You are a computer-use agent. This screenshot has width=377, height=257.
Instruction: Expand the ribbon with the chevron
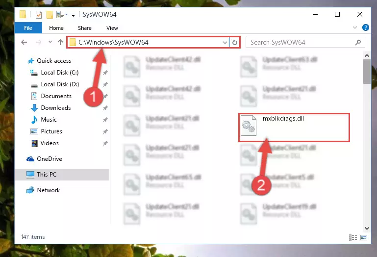tap(354, 27)
